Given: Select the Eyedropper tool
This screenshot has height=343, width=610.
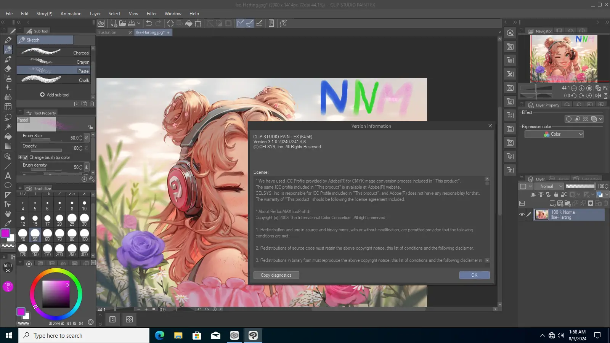Looking at the screenshot, I should (x=8, y=223).
